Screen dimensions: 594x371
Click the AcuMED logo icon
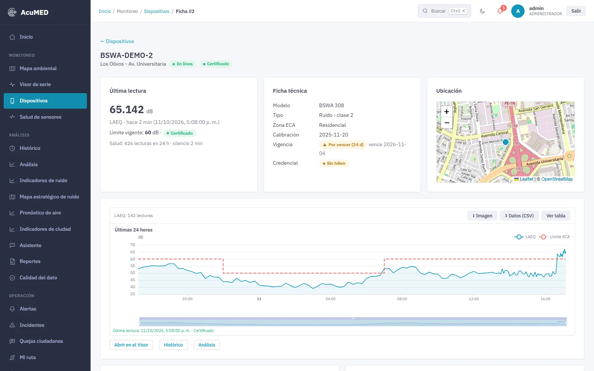click(x=12, y=12)
